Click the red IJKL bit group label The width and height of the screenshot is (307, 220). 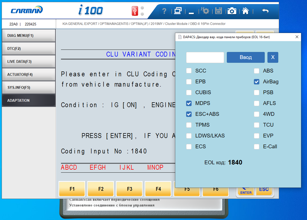(x=127, y=168)
